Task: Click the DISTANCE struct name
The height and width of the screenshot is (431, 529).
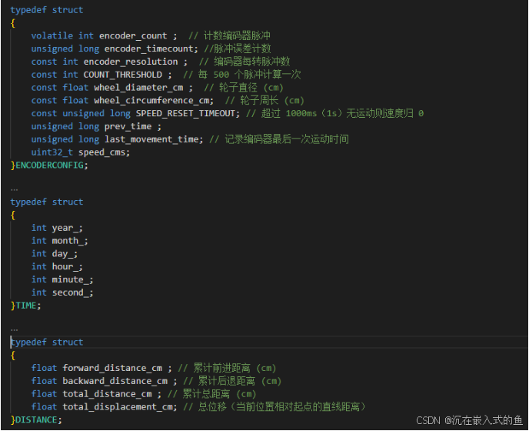Action: pyautogui.click(x=36, y=420)
